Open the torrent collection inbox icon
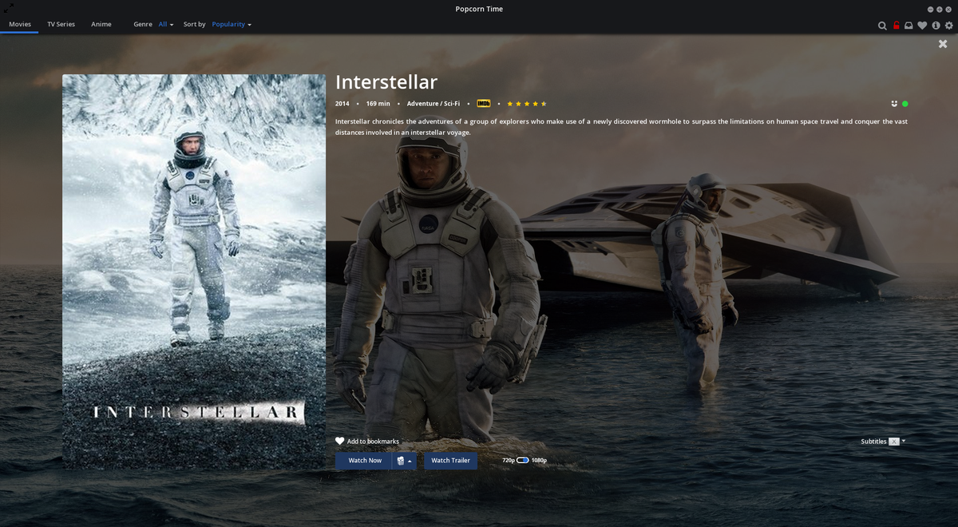Screen dimensions: 958x527 tap(909, 26)
